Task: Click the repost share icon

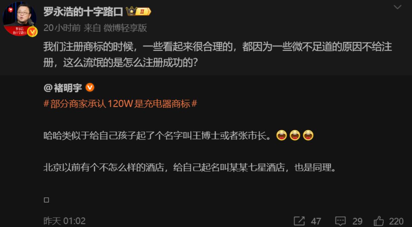Action: click(299, 221)
